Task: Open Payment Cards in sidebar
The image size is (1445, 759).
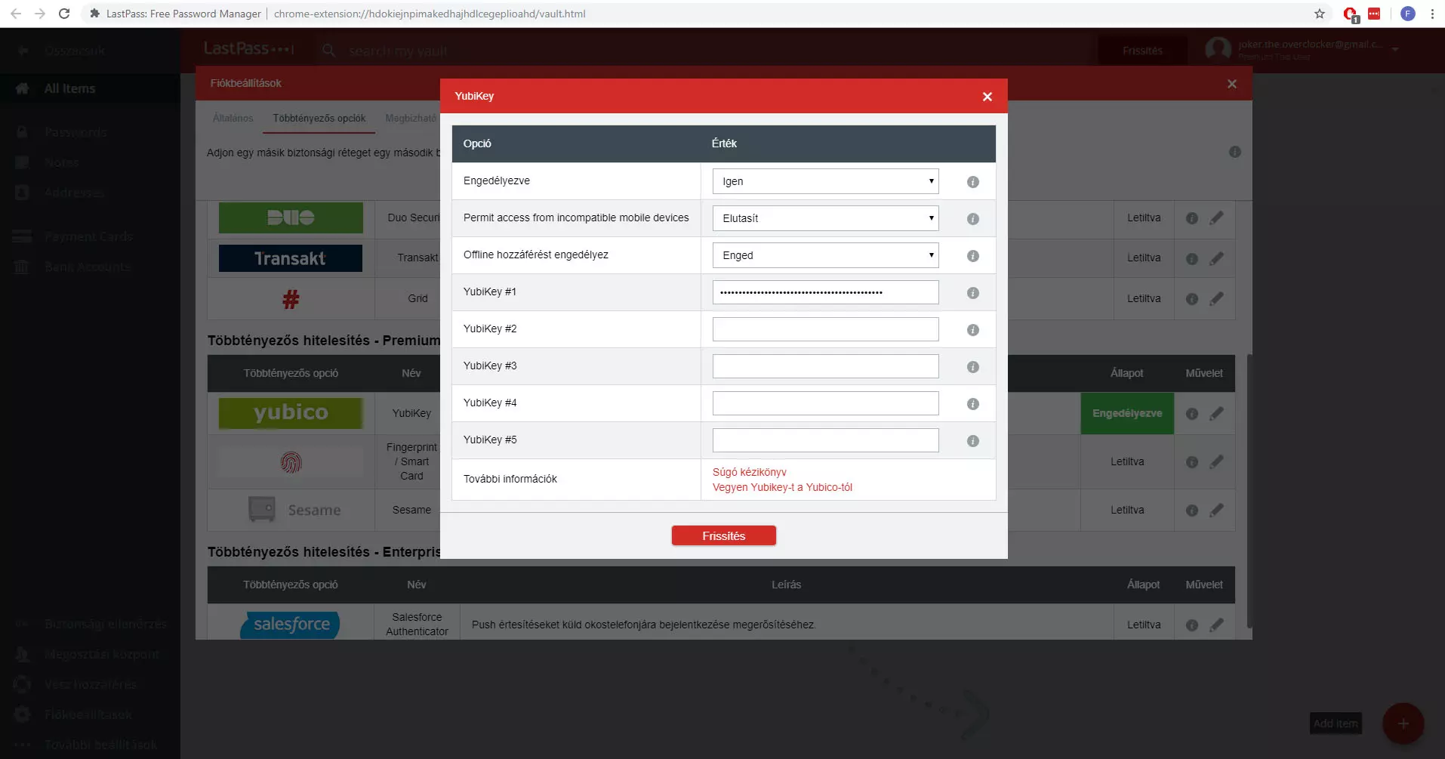Action: (88, 236)
